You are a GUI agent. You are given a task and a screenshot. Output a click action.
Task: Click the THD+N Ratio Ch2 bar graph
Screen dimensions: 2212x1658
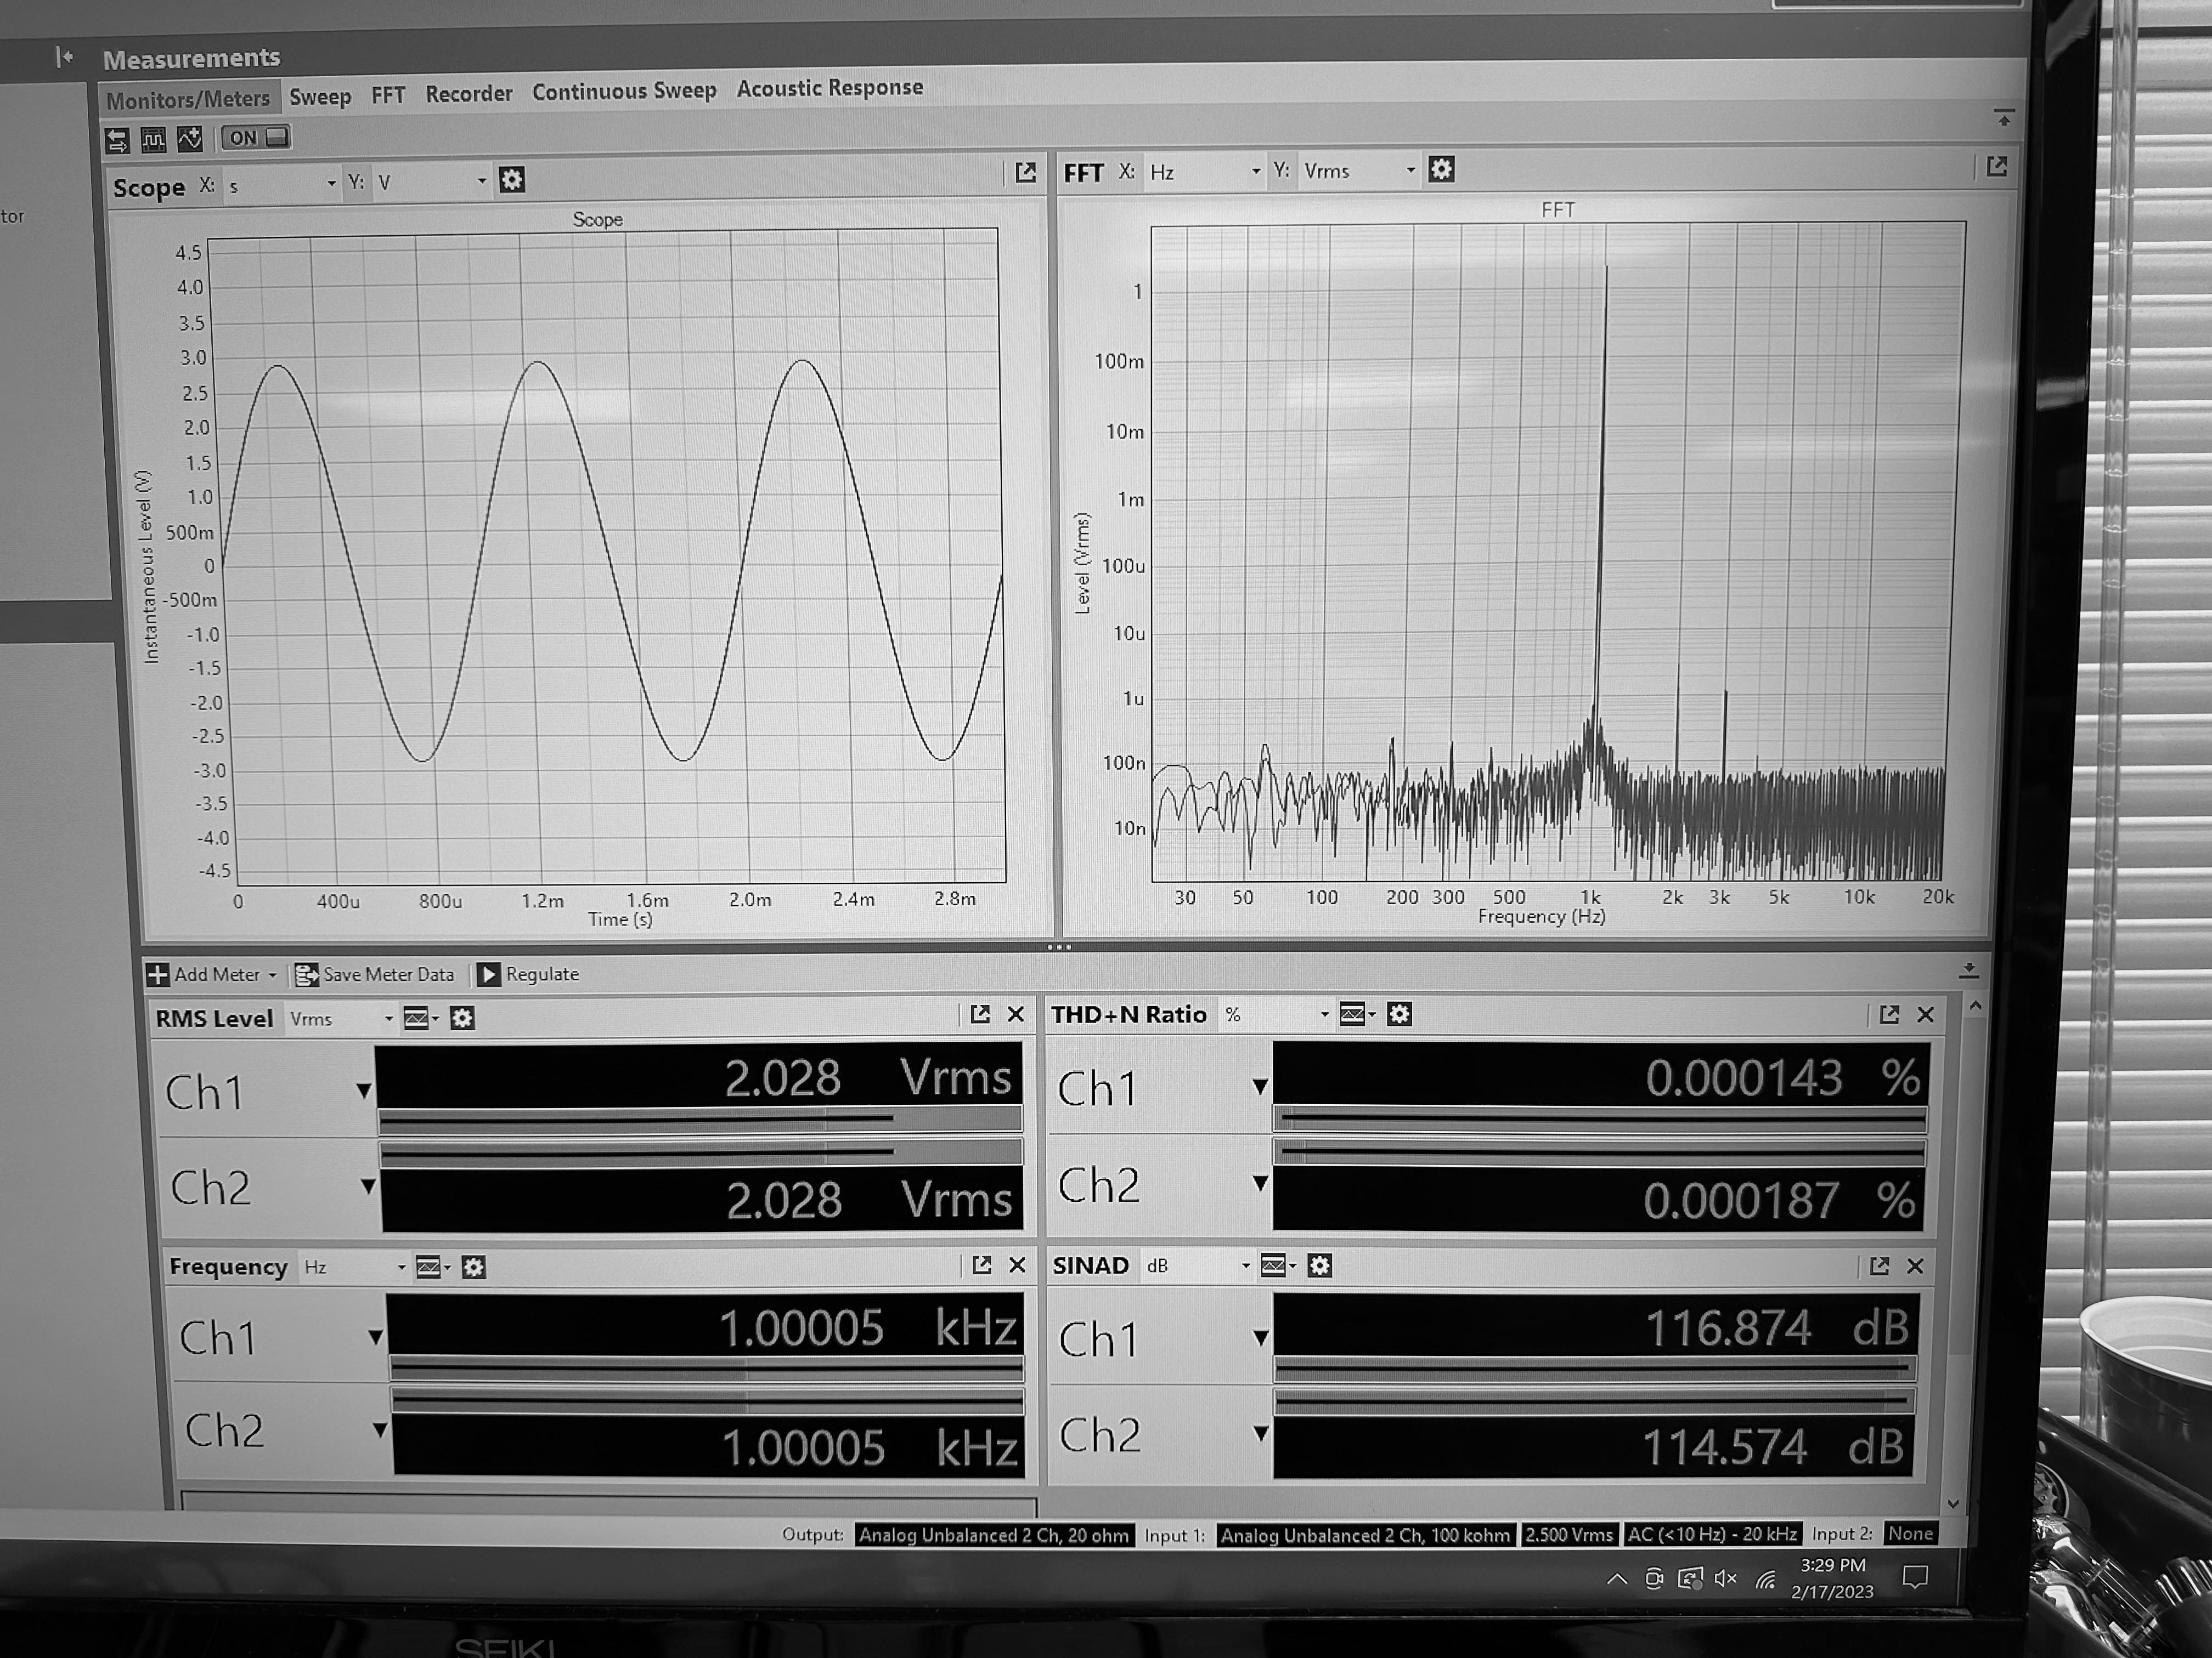point(1600,1153)
